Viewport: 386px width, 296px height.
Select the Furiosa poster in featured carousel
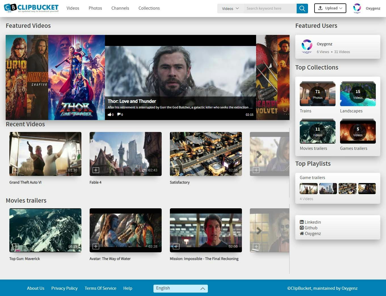(16, 77)
